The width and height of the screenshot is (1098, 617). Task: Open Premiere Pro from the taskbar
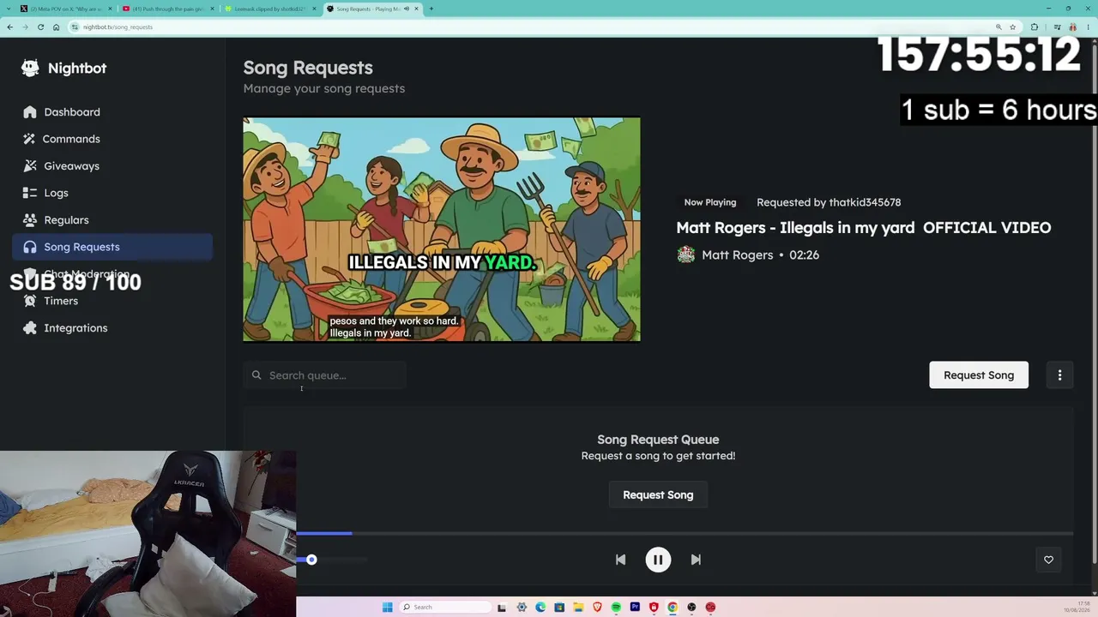pyautogui.click(x=635, y=607)
